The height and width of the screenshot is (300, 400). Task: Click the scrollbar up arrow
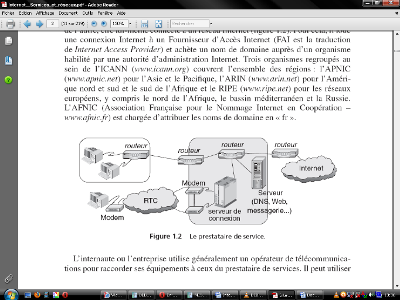coord(397,33)
